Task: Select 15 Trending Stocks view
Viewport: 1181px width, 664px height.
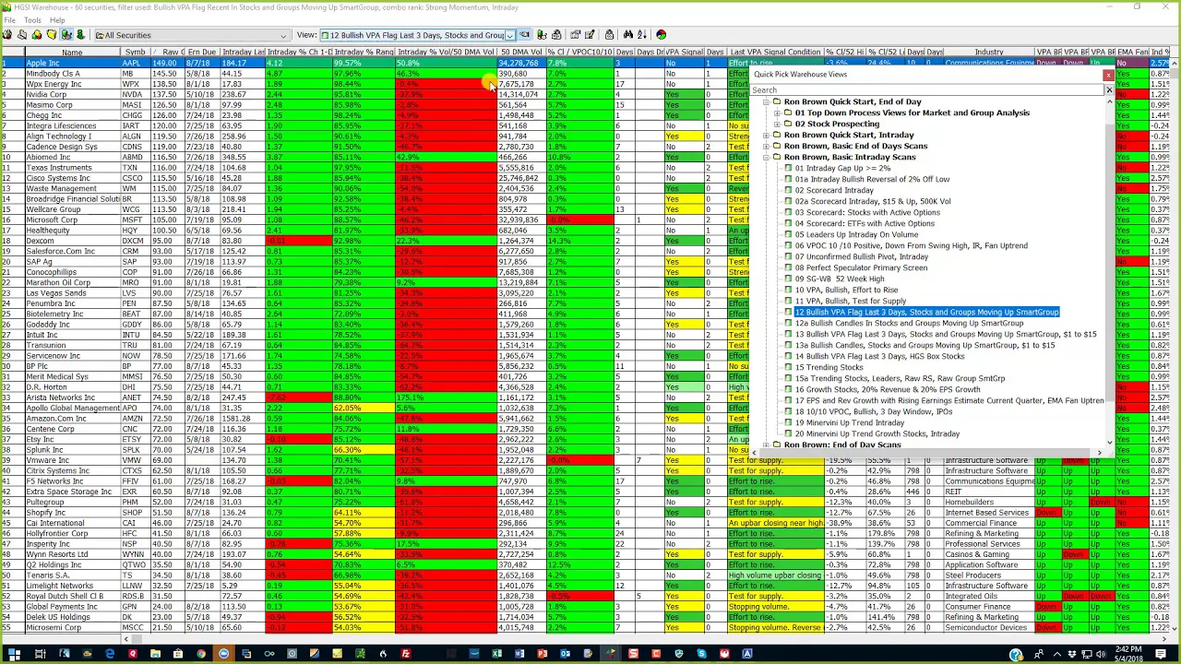Action: tap(829, 367)
